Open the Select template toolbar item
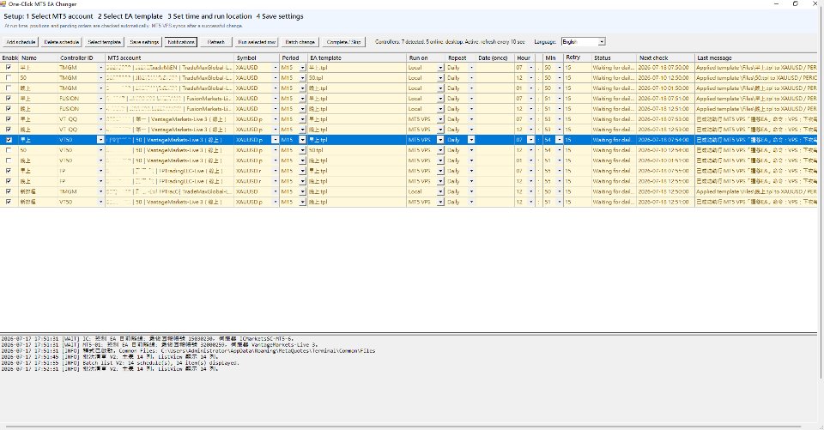 pos(104,42)
